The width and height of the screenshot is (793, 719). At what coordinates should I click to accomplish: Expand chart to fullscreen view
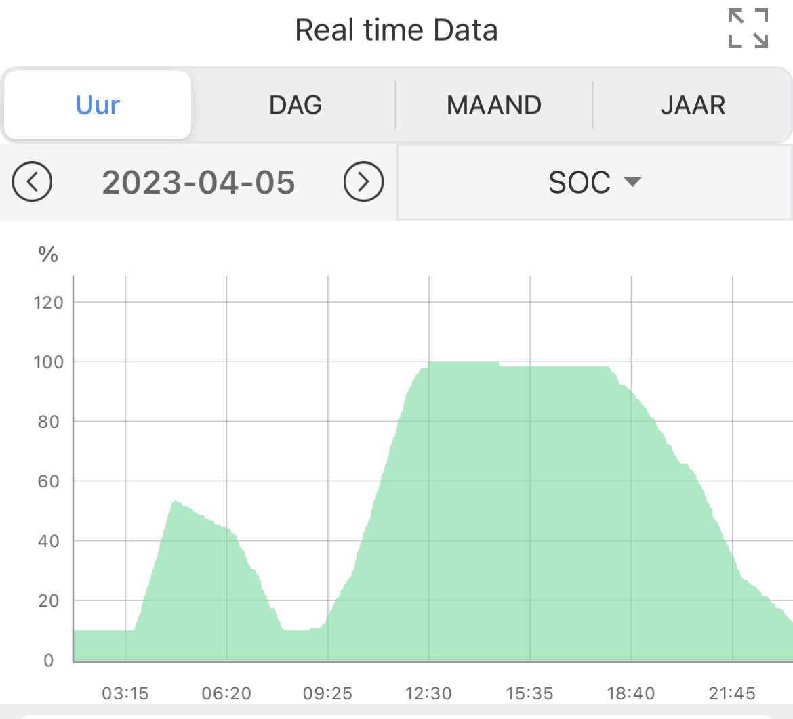[748, 28]
